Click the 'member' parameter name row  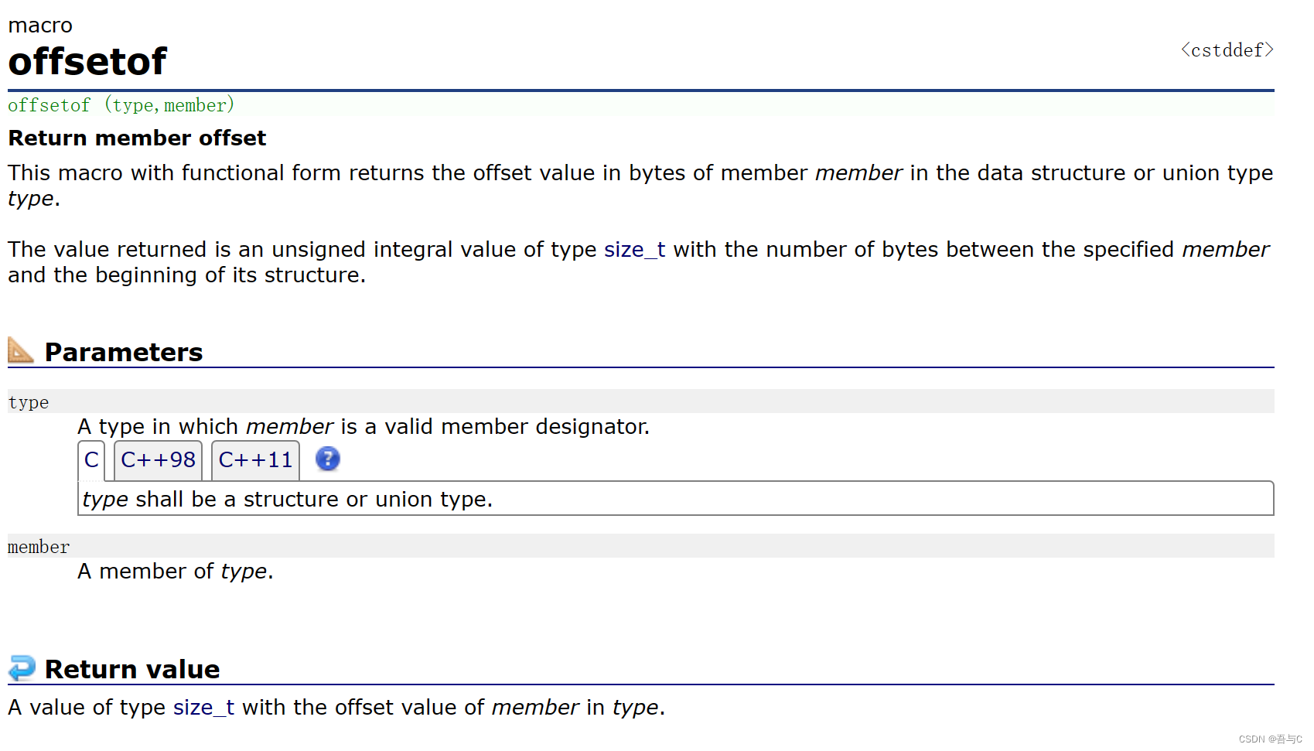pyautogui.click(x=640, y=546)
